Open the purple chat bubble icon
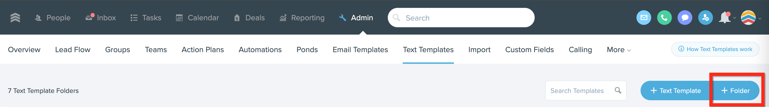 (x=685, y=18)
